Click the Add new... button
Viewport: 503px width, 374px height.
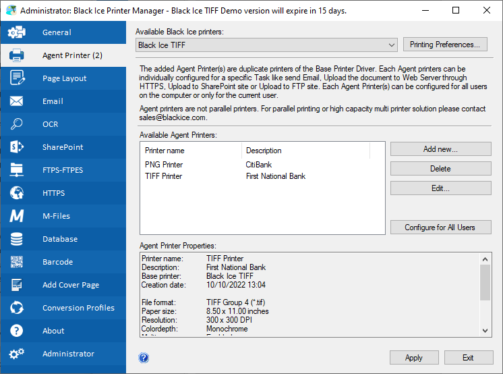[x=440, y=149]
